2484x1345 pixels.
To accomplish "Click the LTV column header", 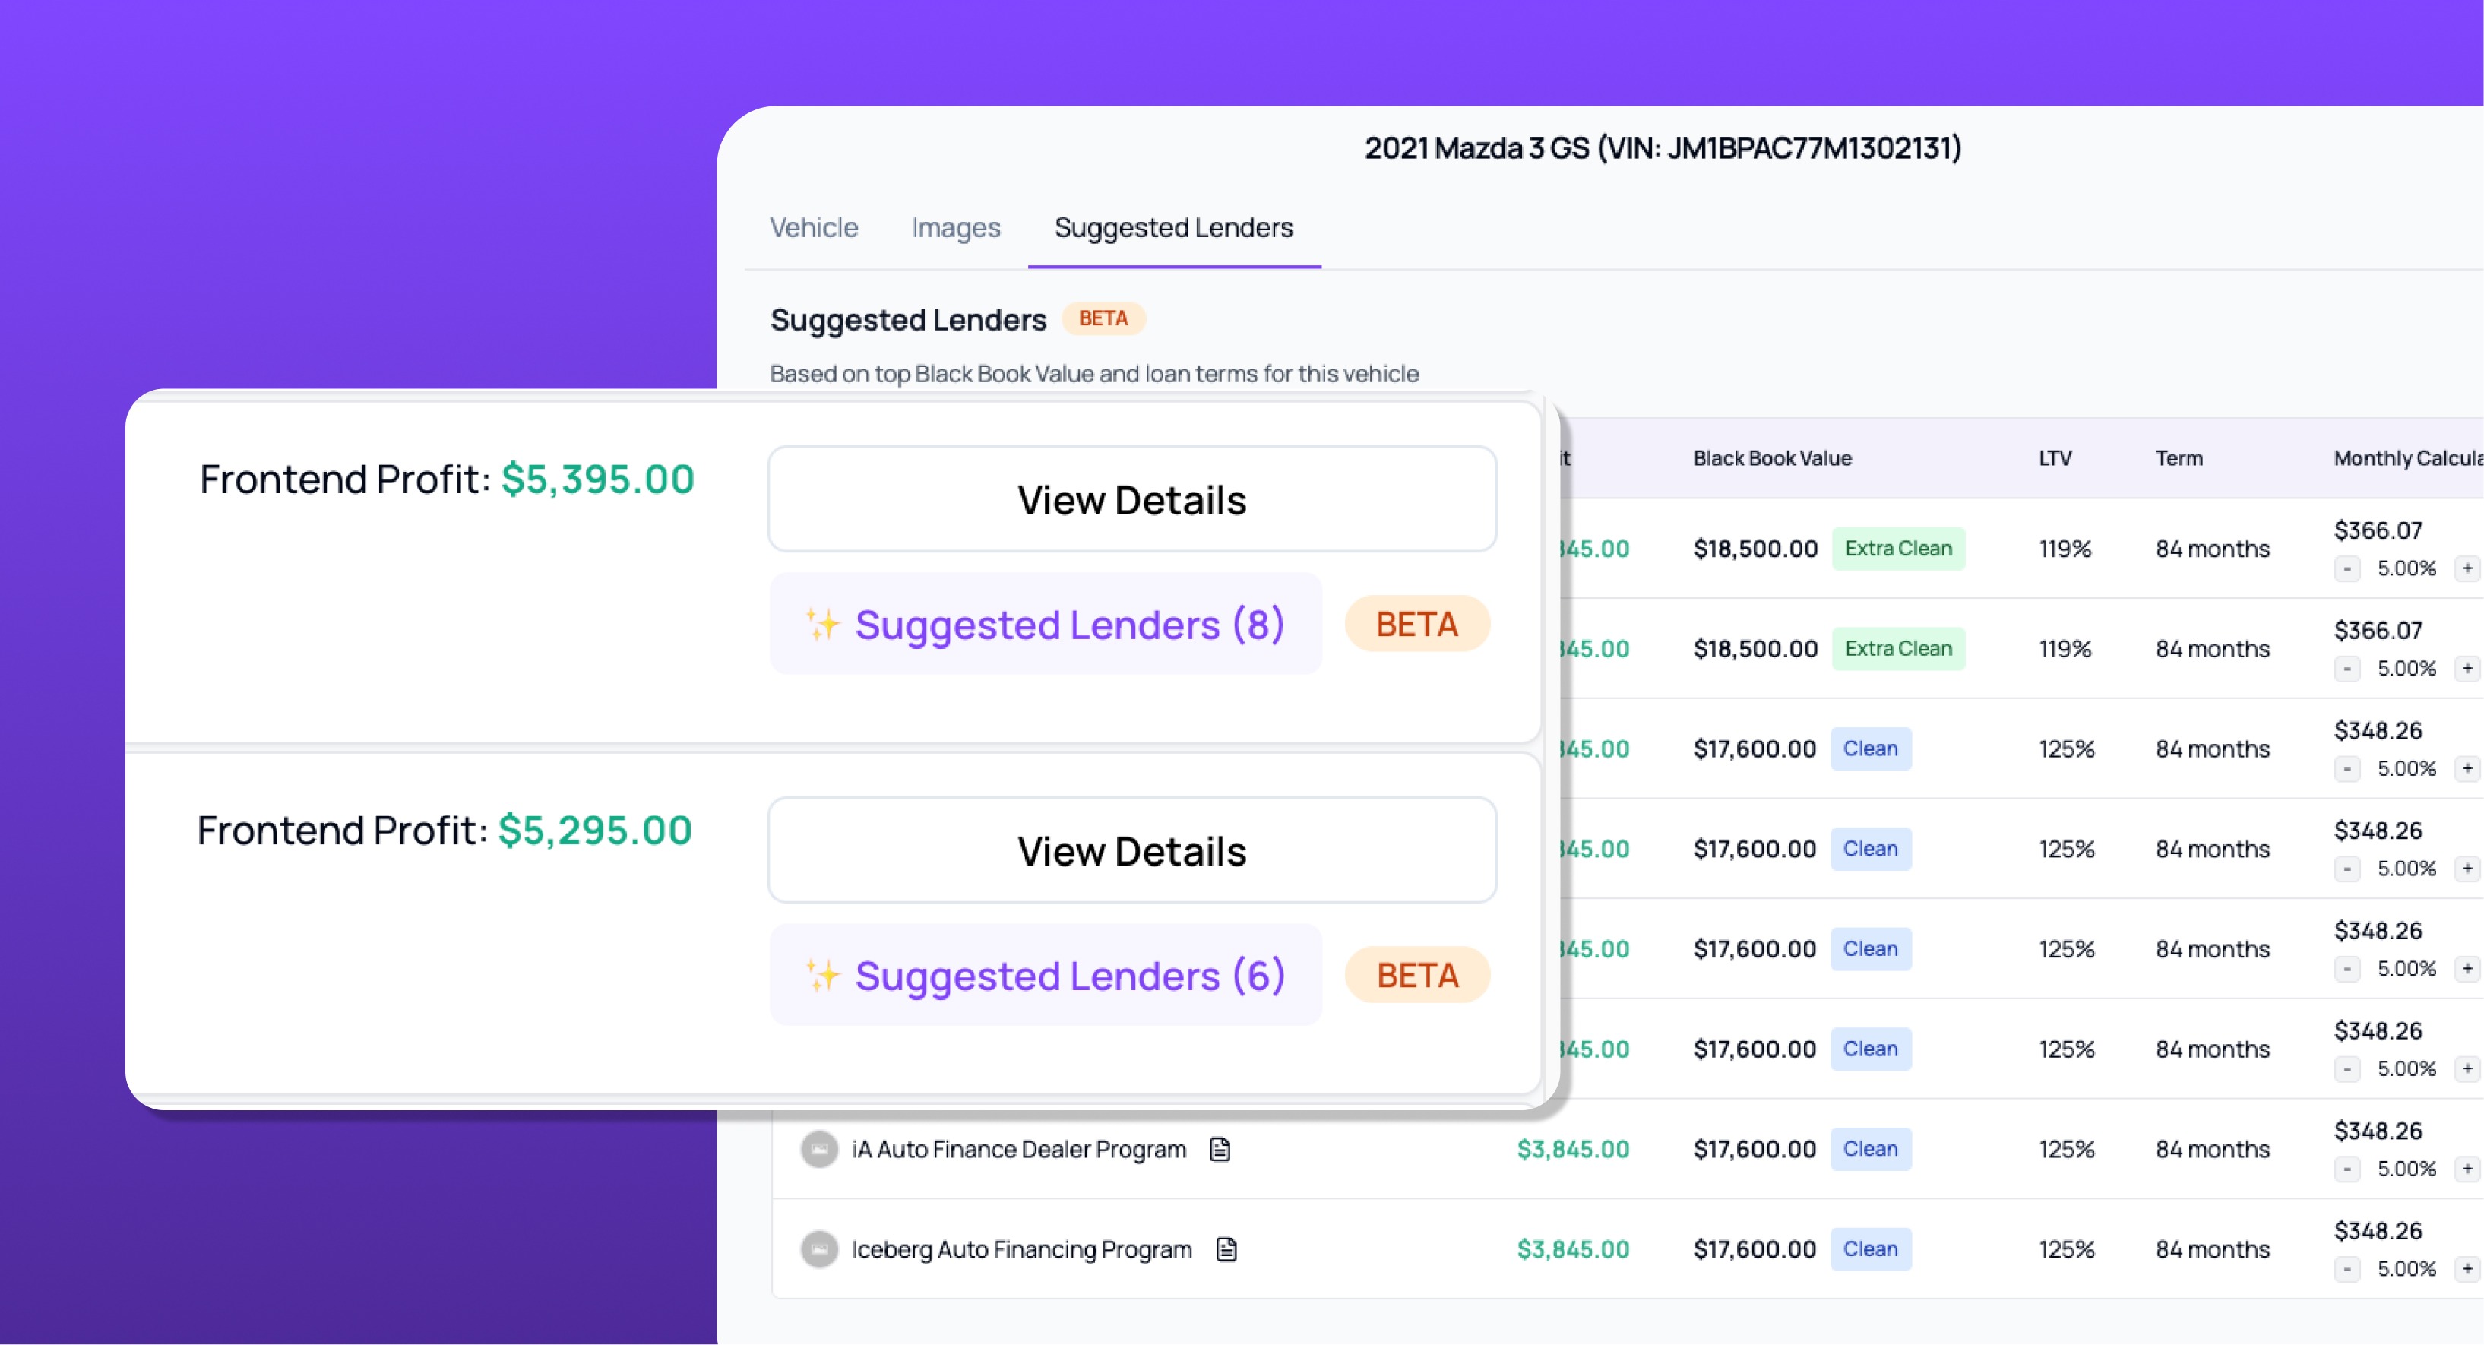I will [x=2055, y=458].
